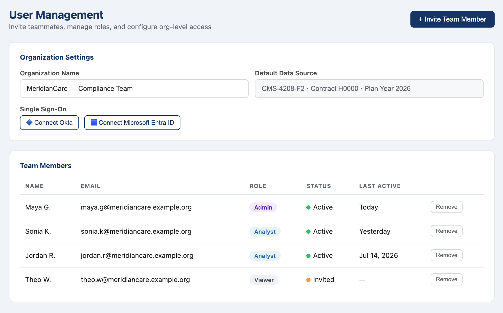Click the Okta diamond icon

click(29, 122)
